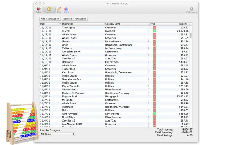This screenshot has height=145, width=232.
Task: Click the red D type icon for City of Santa Fe
Action: click(154, 86)
